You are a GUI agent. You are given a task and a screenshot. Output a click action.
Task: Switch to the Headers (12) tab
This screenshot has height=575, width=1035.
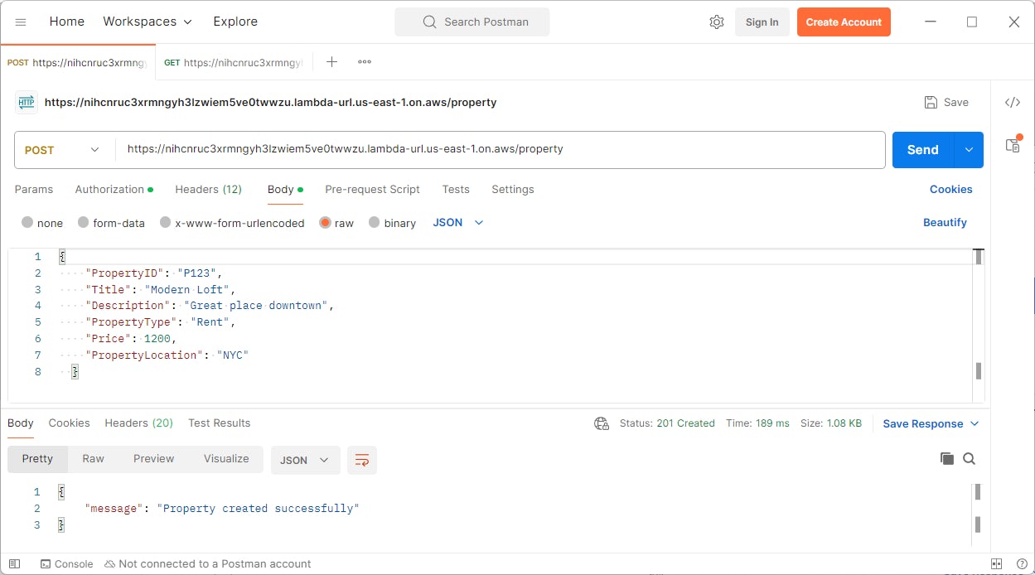point(208,189)
